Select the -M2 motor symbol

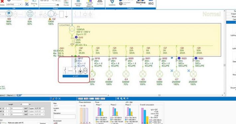coord(9,14)
